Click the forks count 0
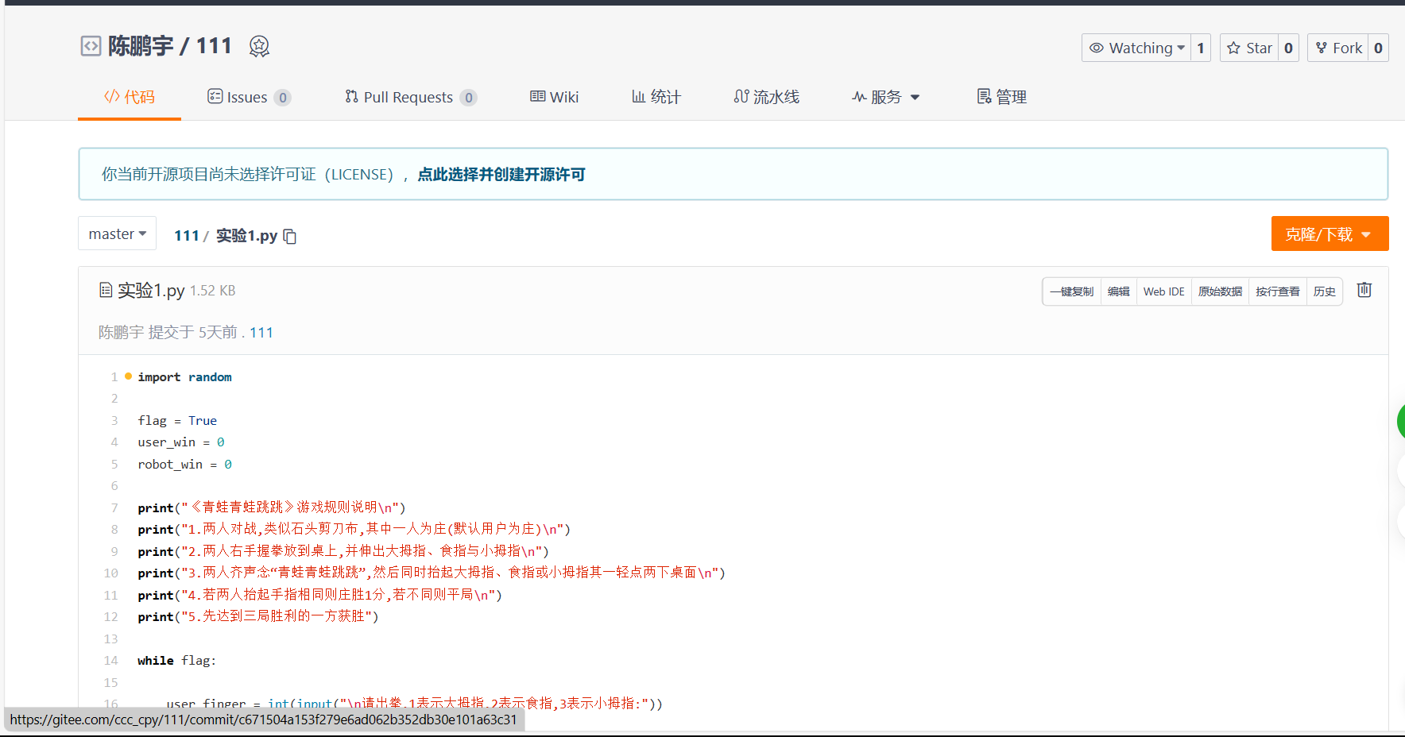Image resolution: width=1405 pixels, height=737 pixels. pos(1378,48)
